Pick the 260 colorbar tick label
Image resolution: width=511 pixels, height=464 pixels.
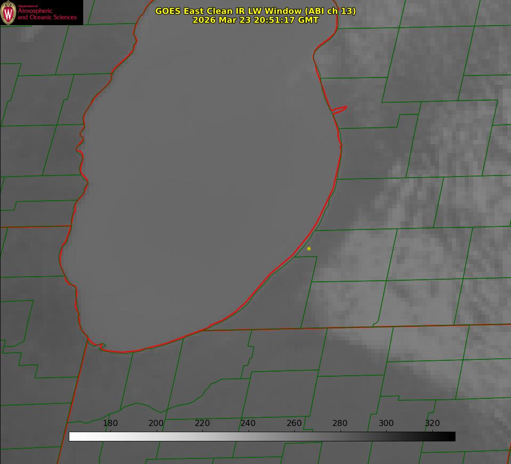(294, 423)
